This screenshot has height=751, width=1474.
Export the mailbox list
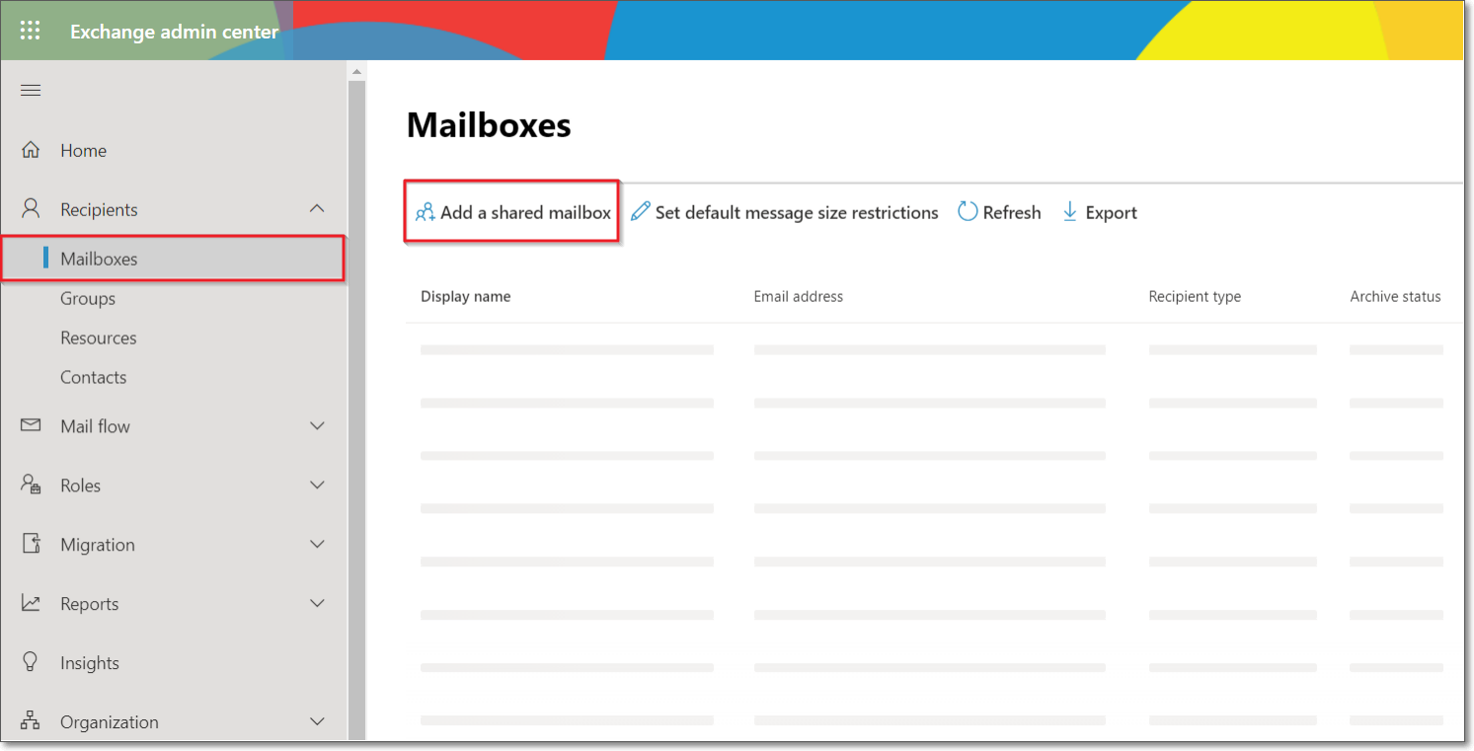click(x=1099, y=212)
